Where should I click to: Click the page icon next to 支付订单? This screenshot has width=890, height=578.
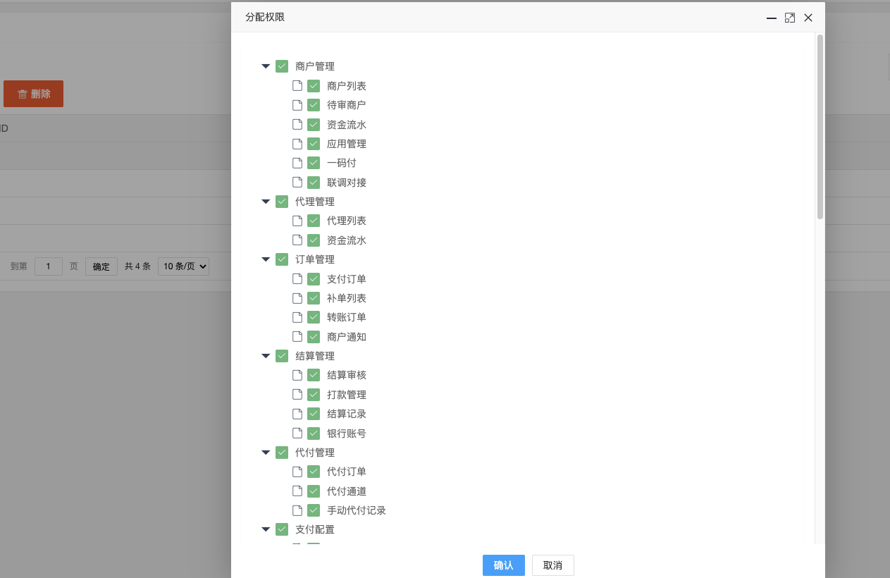(297, 279)
